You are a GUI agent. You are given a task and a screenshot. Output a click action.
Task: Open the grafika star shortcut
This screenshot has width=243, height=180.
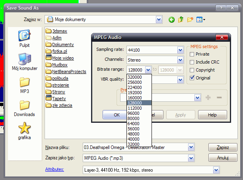(24, 131)
